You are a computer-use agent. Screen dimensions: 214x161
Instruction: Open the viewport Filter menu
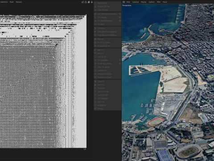(x=159, y=2)
